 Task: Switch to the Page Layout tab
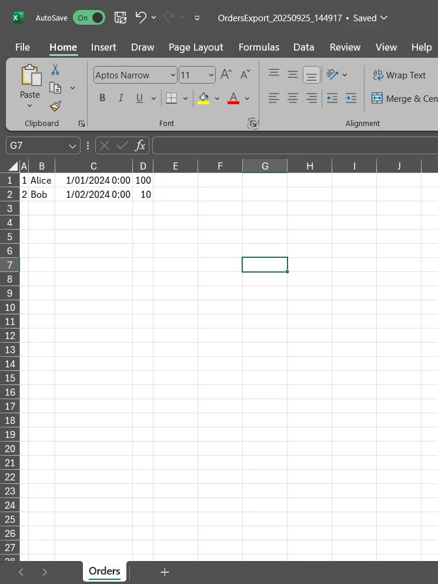click(196, 47)
